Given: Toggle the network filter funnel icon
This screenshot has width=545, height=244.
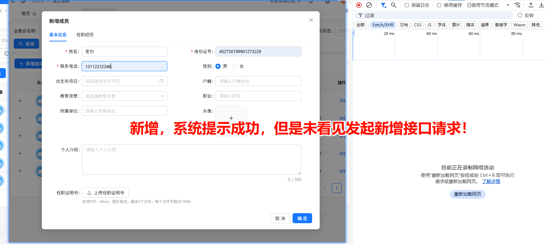Looking at the screenshot, I should 383,5.
